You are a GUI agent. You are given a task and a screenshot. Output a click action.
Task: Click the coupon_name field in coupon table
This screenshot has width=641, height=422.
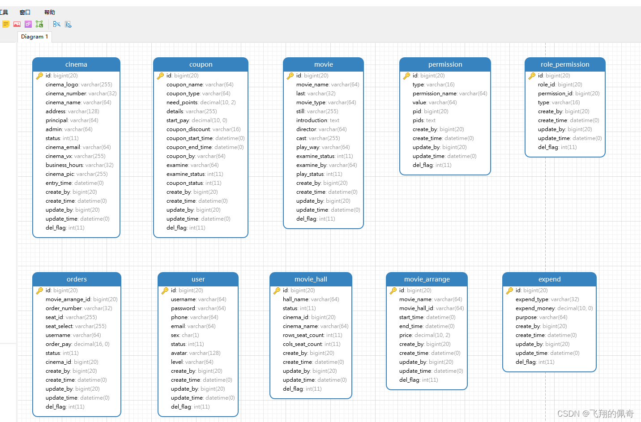[200, 85]
